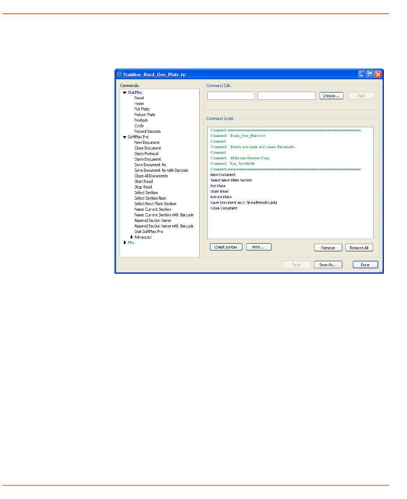This screenshot has height=499, width=407.
Task: Click the Choose... button
Action: point(331,96)
